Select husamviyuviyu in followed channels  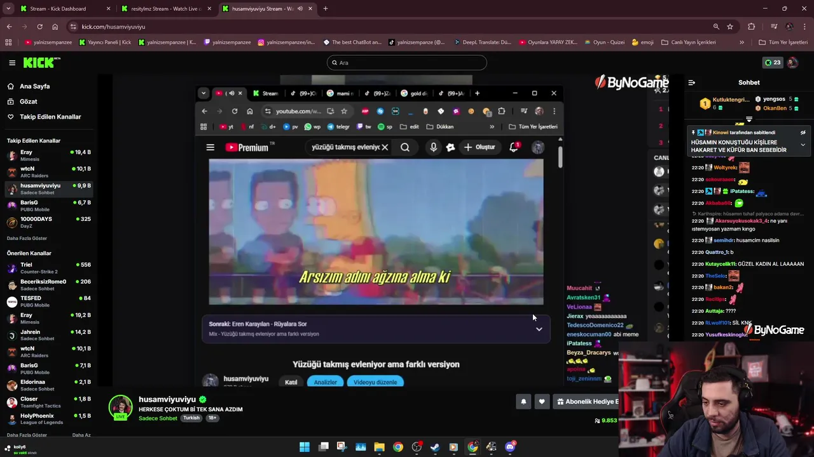pos(48,189)
